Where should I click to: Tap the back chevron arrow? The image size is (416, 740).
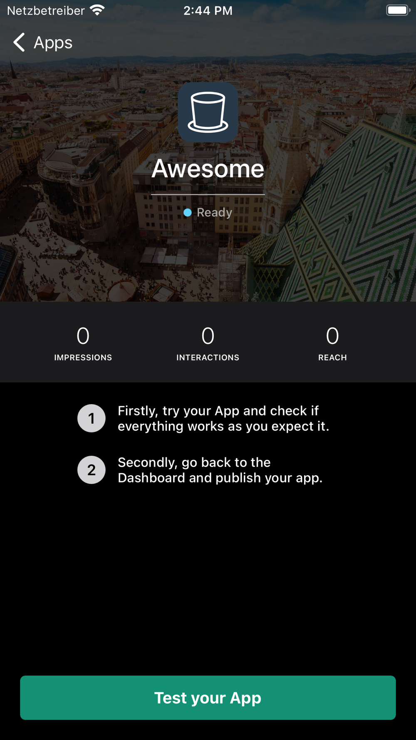(x=19, y=42)
